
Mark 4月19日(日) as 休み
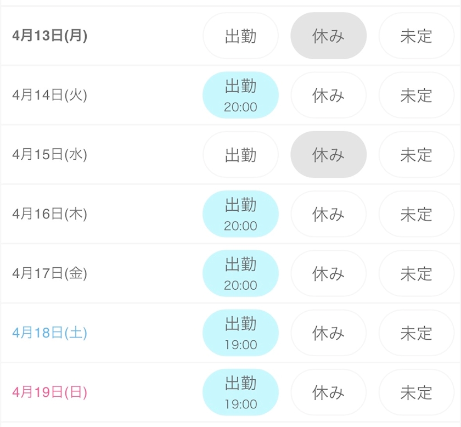[x=328, y=392]
